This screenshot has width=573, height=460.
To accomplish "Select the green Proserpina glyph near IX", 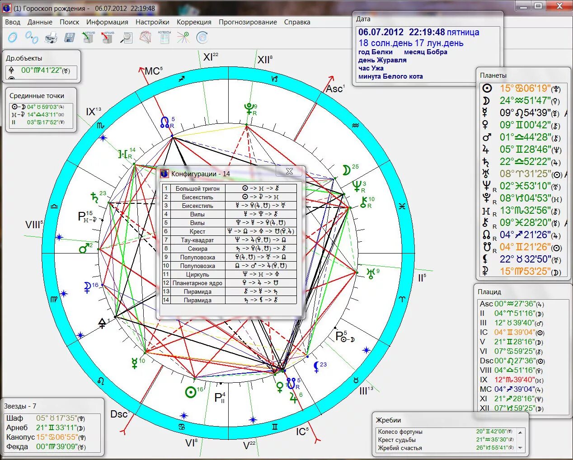I will (123, 154).
